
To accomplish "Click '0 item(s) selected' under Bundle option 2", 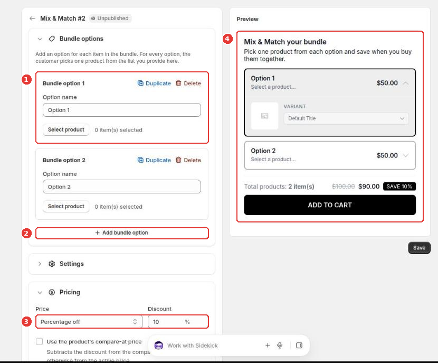I will click(x=118, y=207).
